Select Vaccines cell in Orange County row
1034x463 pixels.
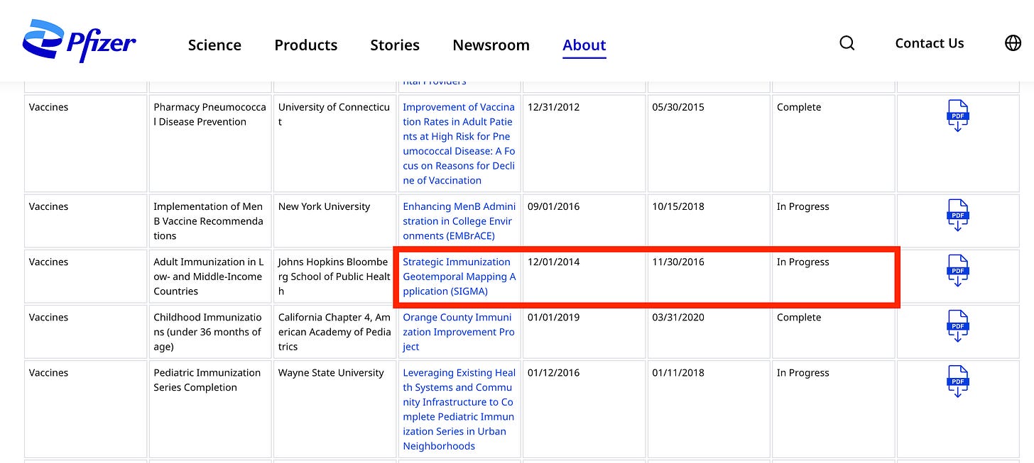tap(85, 331)
